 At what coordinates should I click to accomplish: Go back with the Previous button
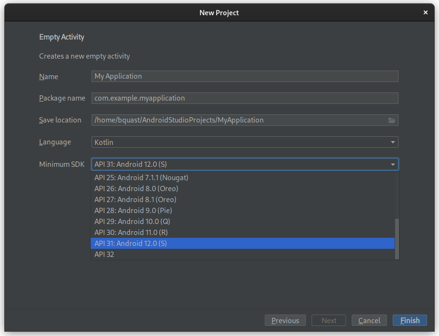[x=285, y=320]
